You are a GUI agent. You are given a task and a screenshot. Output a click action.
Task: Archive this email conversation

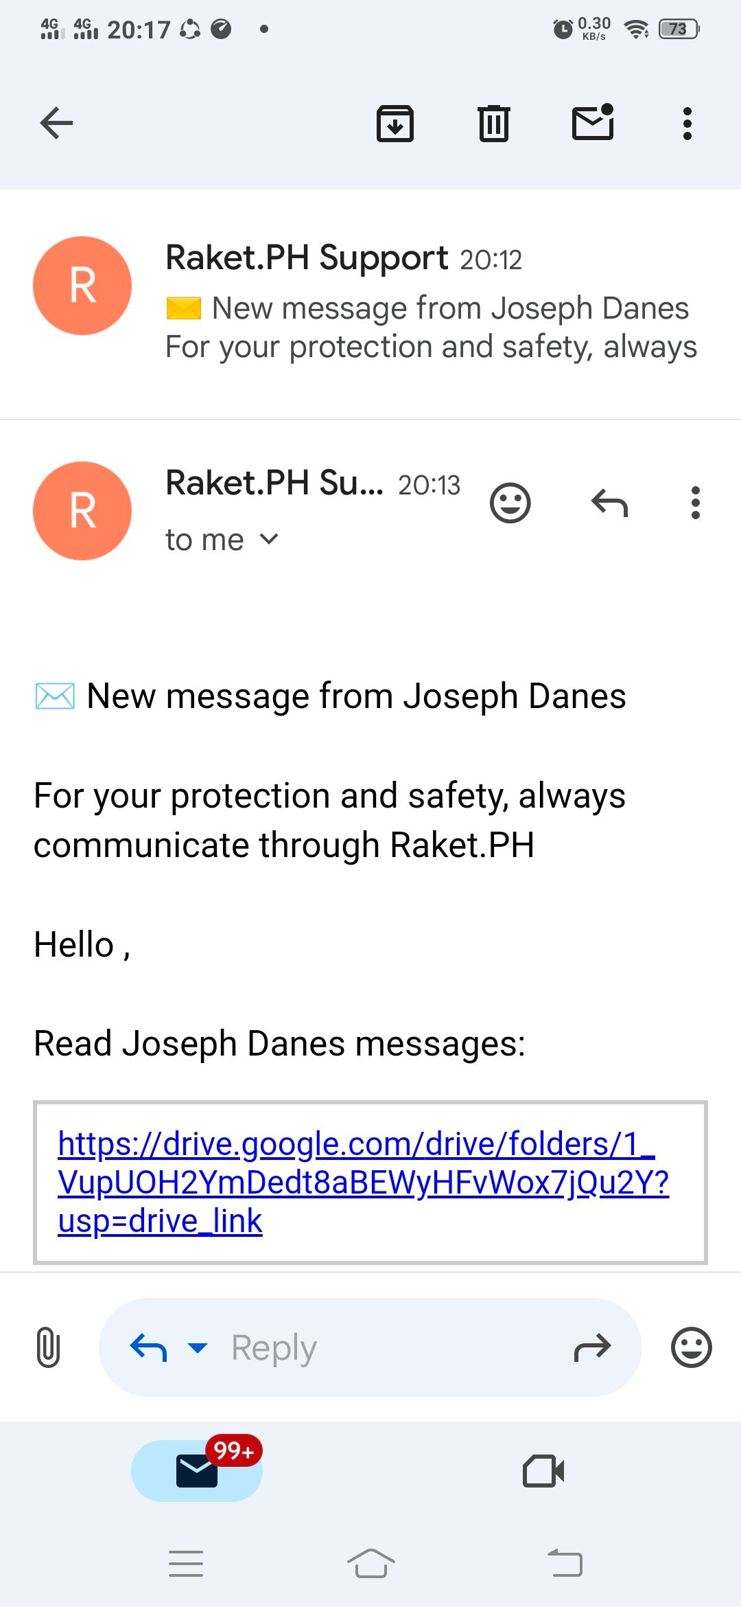(395, 124)
